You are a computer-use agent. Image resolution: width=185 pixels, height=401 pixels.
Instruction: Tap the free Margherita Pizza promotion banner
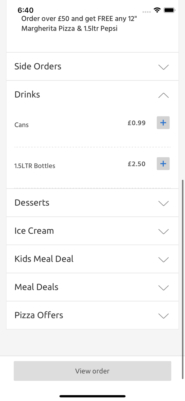click(80, 24)
